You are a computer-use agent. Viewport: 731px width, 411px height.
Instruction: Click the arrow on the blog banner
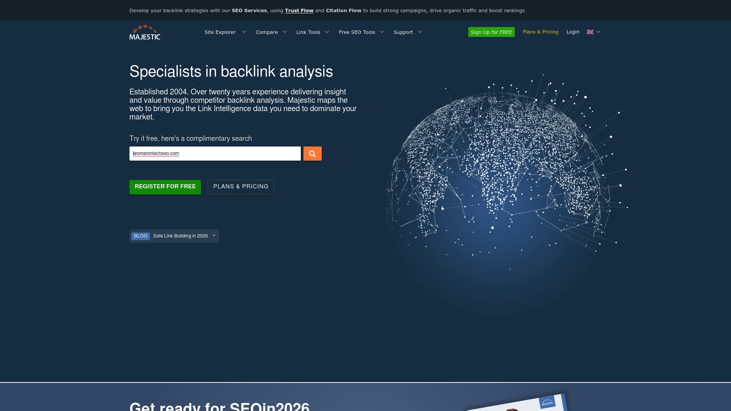[214, 236]
